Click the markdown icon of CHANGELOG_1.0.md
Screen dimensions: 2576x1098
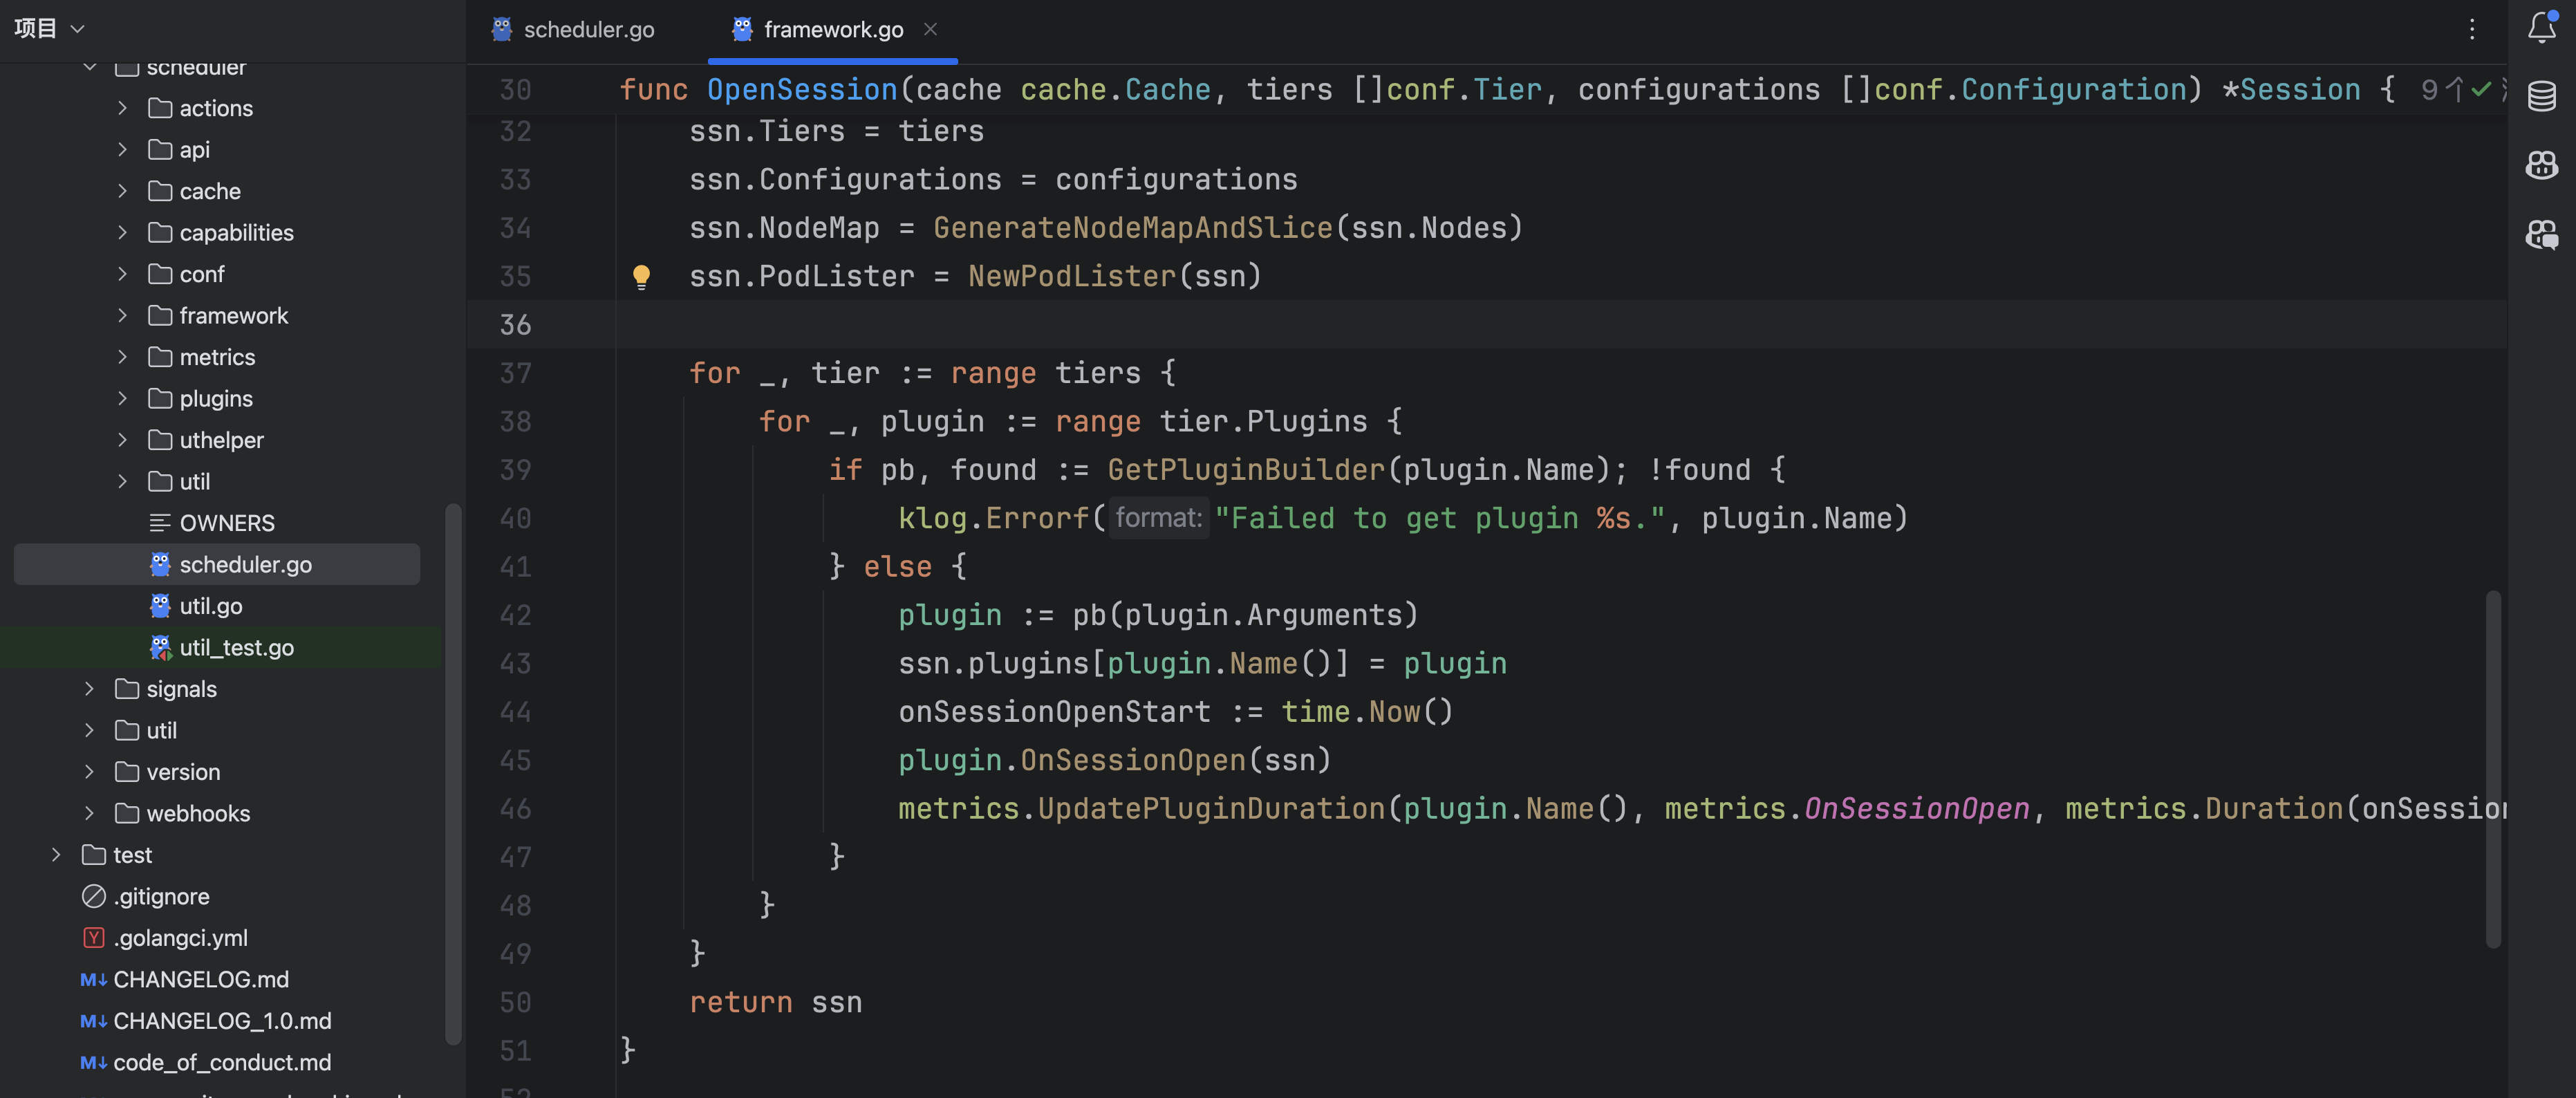pos(94,1021)
